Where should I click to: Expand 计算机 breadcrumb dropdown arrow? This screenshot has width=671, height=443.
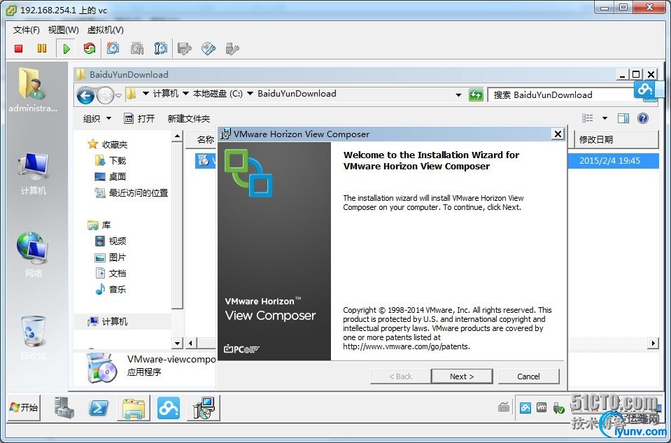[x=185, y=93]
